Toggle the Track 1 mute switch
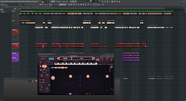The image size is (186, 101). (18, 14)
